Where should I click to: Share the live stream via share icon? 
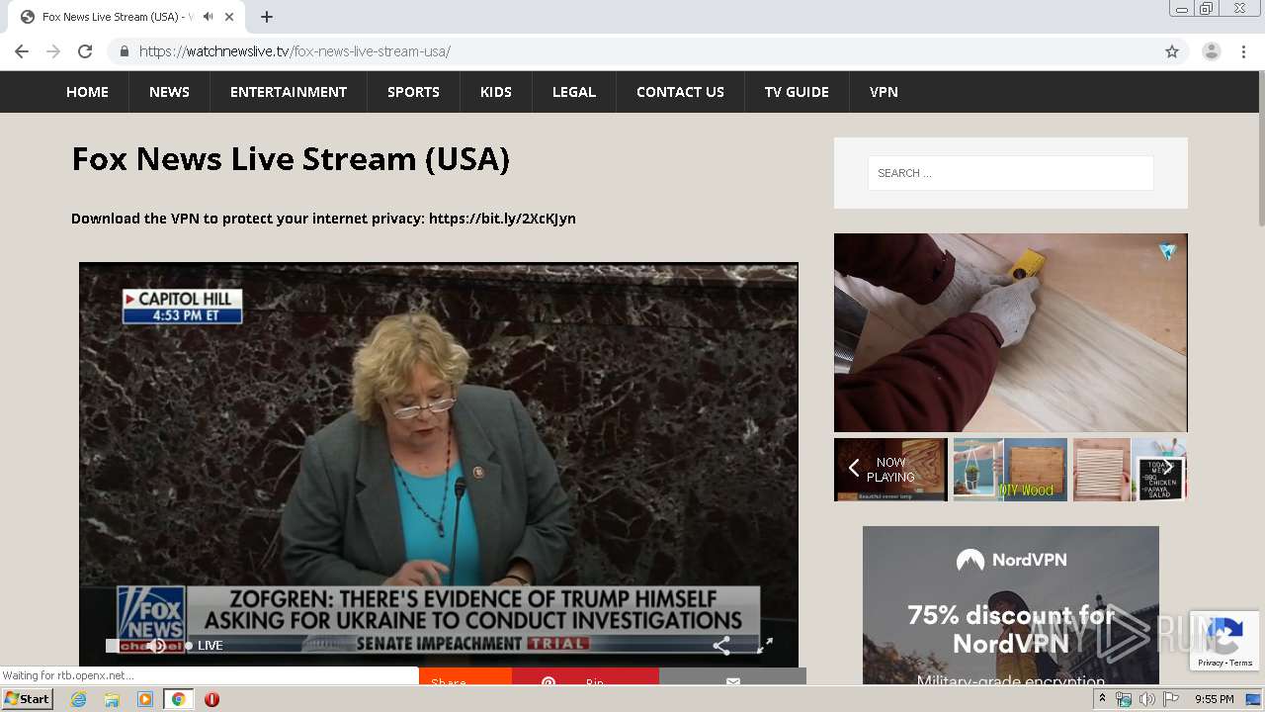(721, 646)
